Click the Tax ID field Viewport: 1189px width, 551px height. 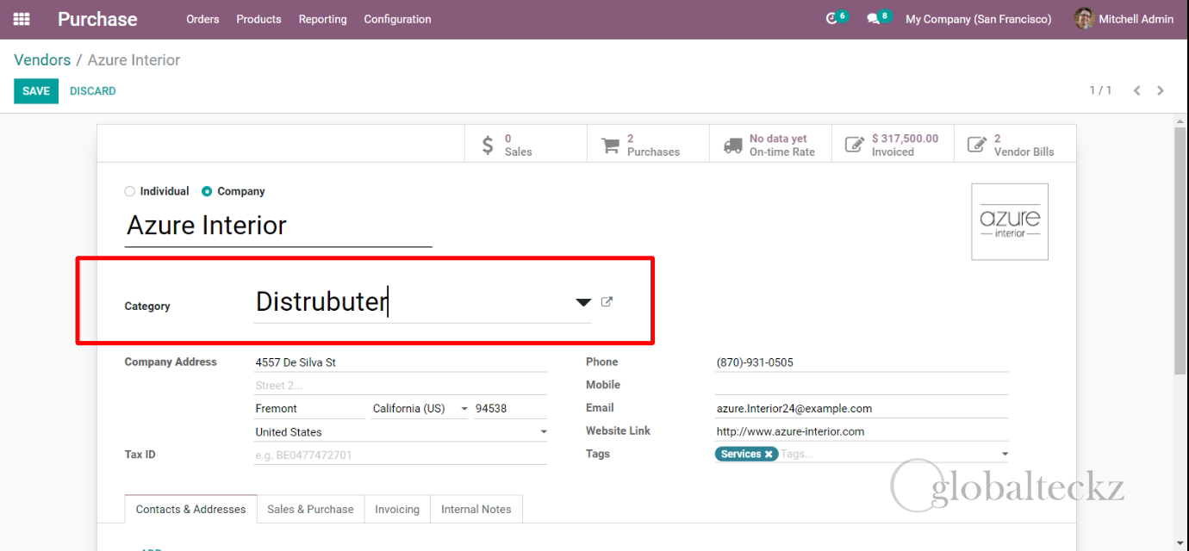click(x=401, y=455)
